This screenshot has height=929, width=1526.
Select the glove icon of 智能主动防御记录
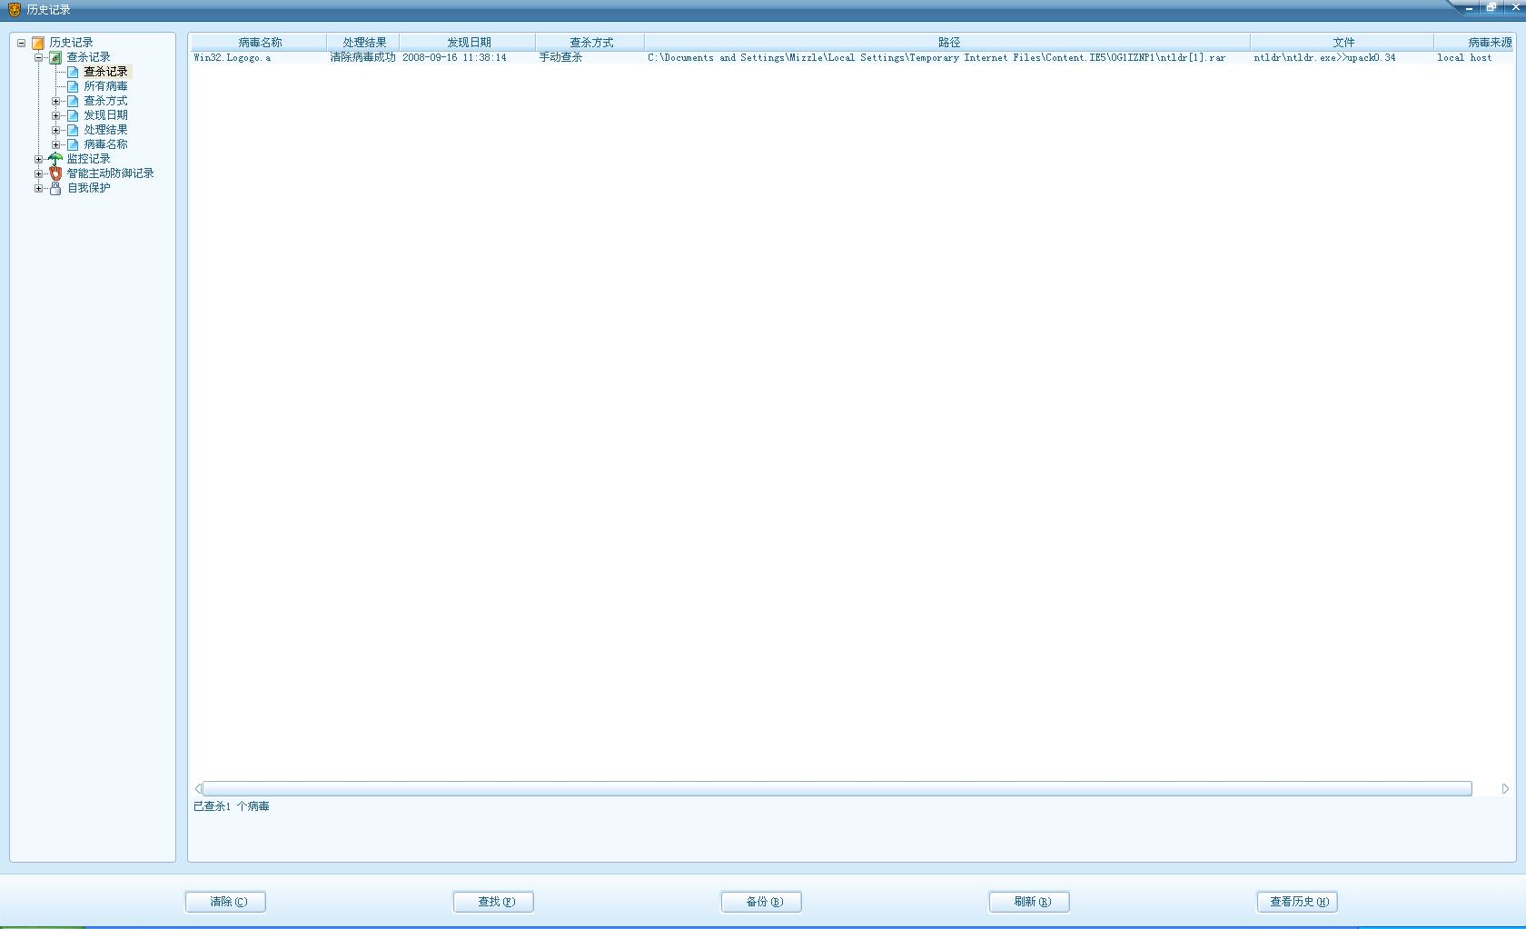coord(55,173)
